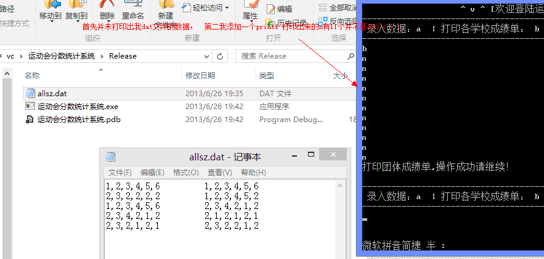Click the 微软拼音简捷 半 IME status in console
Screen dimensions: 544x259
coord(404,245)
